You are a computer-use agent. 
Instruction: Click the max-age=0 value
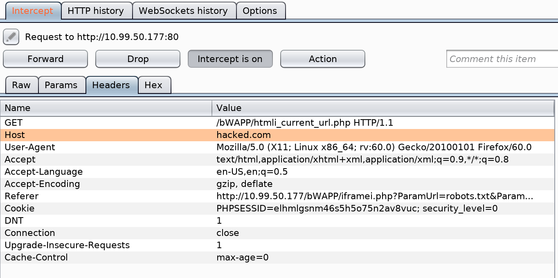[383, 257]
